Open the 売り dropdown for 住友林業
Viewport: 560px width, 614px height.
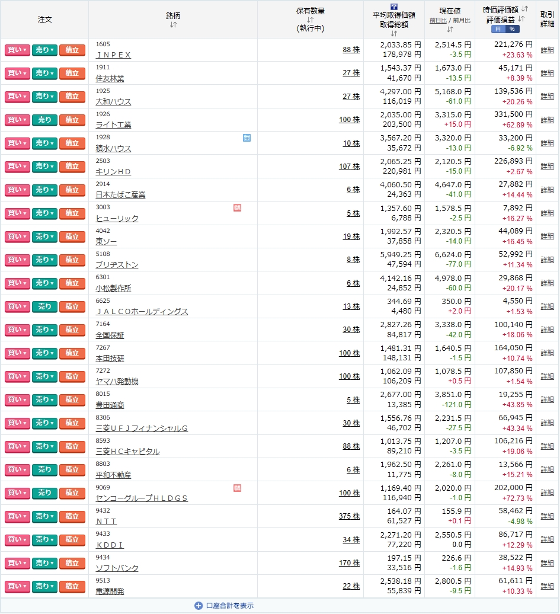click(x=44, y=73)
